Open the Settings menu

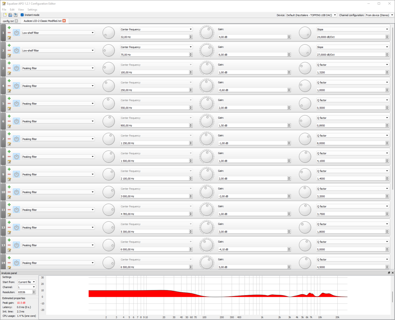[32, 9]
